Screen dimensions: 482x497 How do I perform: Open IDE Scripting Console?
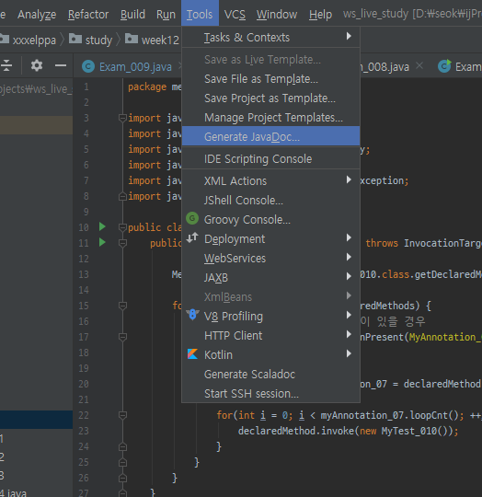(270, 158)
